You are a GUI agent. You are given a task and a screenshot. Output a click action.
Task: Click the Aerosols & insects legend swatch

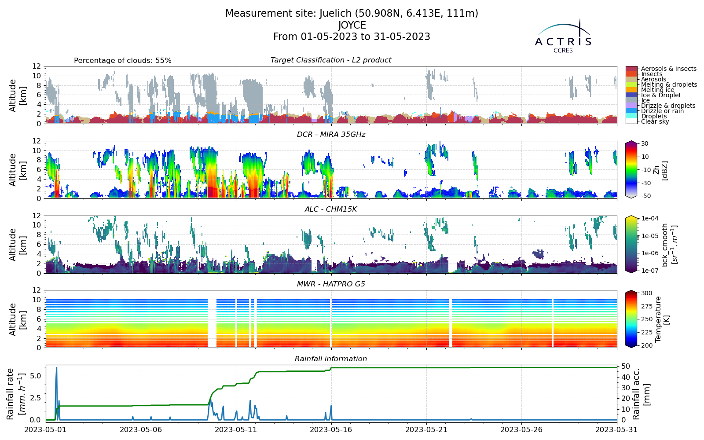[631, 69]
